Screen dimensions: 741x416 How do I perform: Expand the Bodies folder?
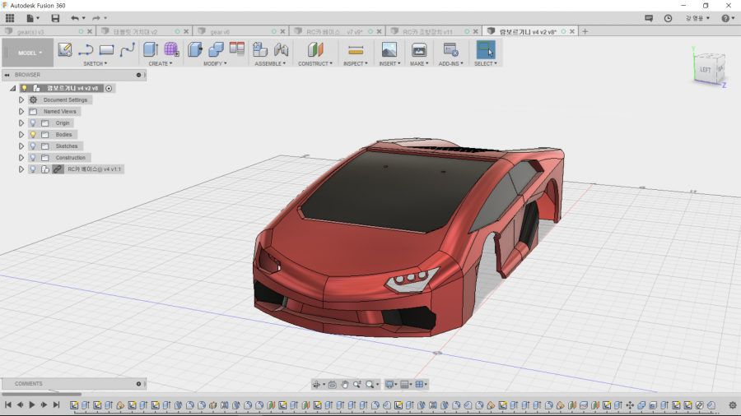21,135
